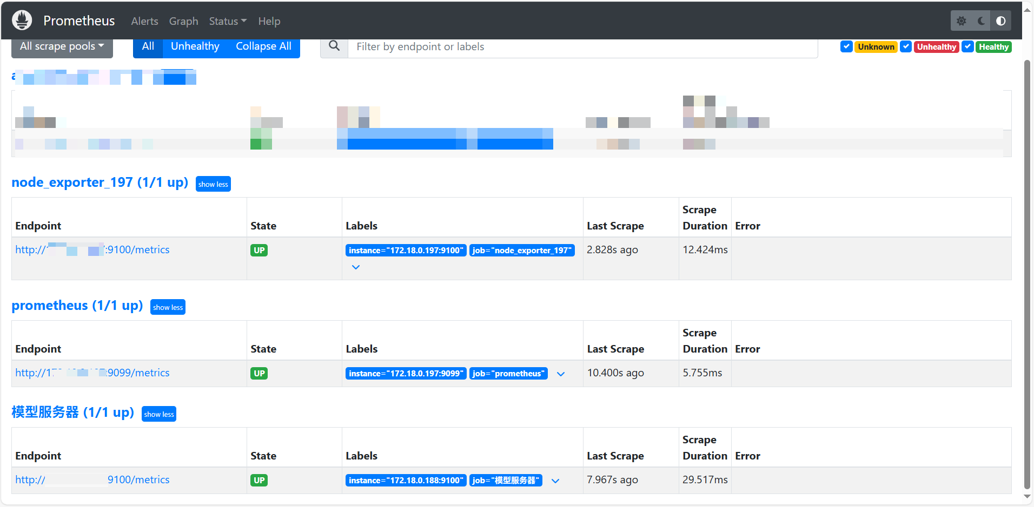
Task: Click the search magnifier icon
Action: click(334, 46)
